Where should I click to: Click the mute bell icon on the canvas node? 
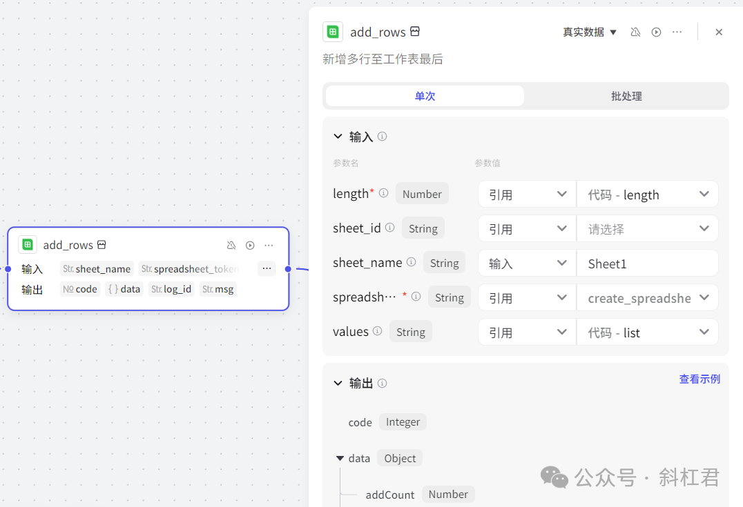point(231,245)
